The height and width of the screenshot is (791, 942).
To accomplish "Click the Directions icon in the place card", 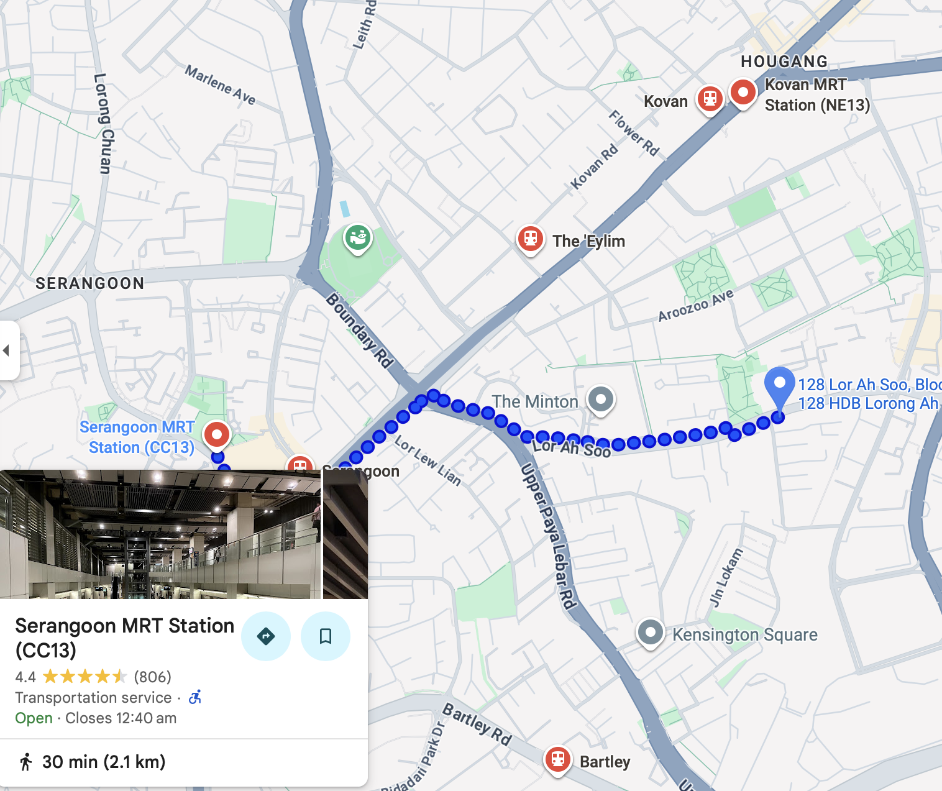I will [266, 636].
